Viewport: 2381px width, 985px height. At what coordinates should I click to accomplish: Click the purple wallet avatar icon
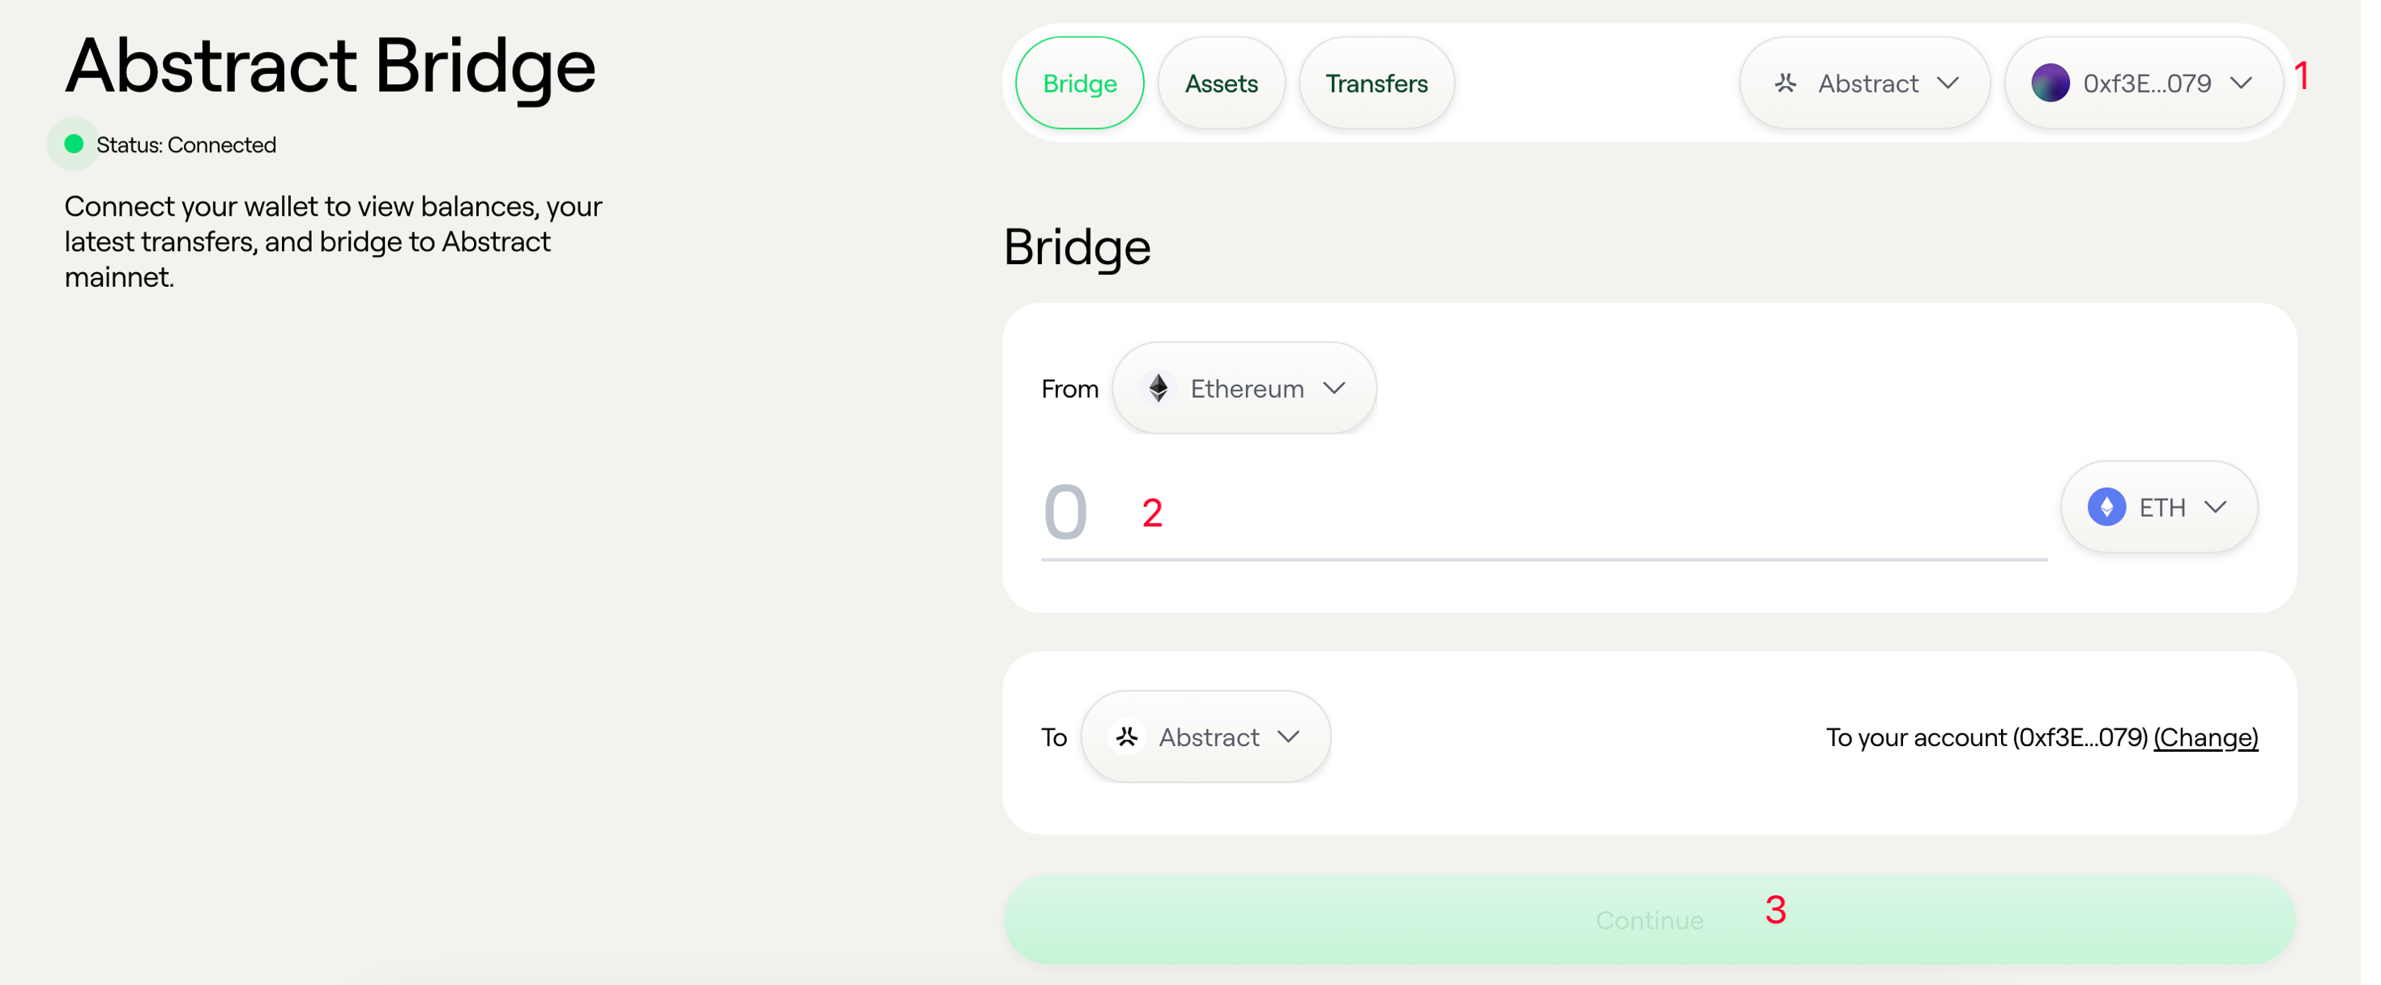(x=2049, y=83)
